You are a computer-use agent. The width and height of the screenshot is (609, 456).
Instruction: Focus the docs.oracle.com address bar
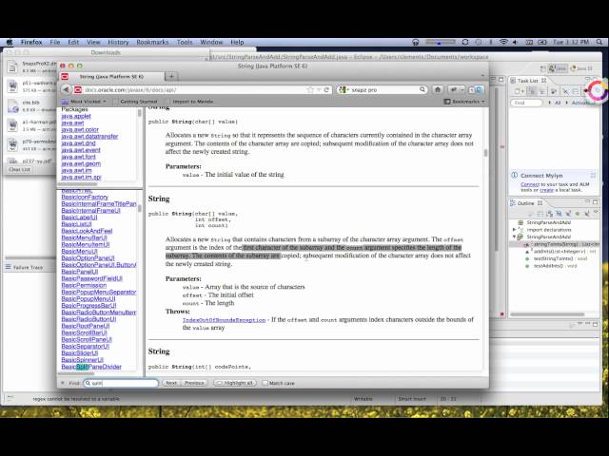194,90
